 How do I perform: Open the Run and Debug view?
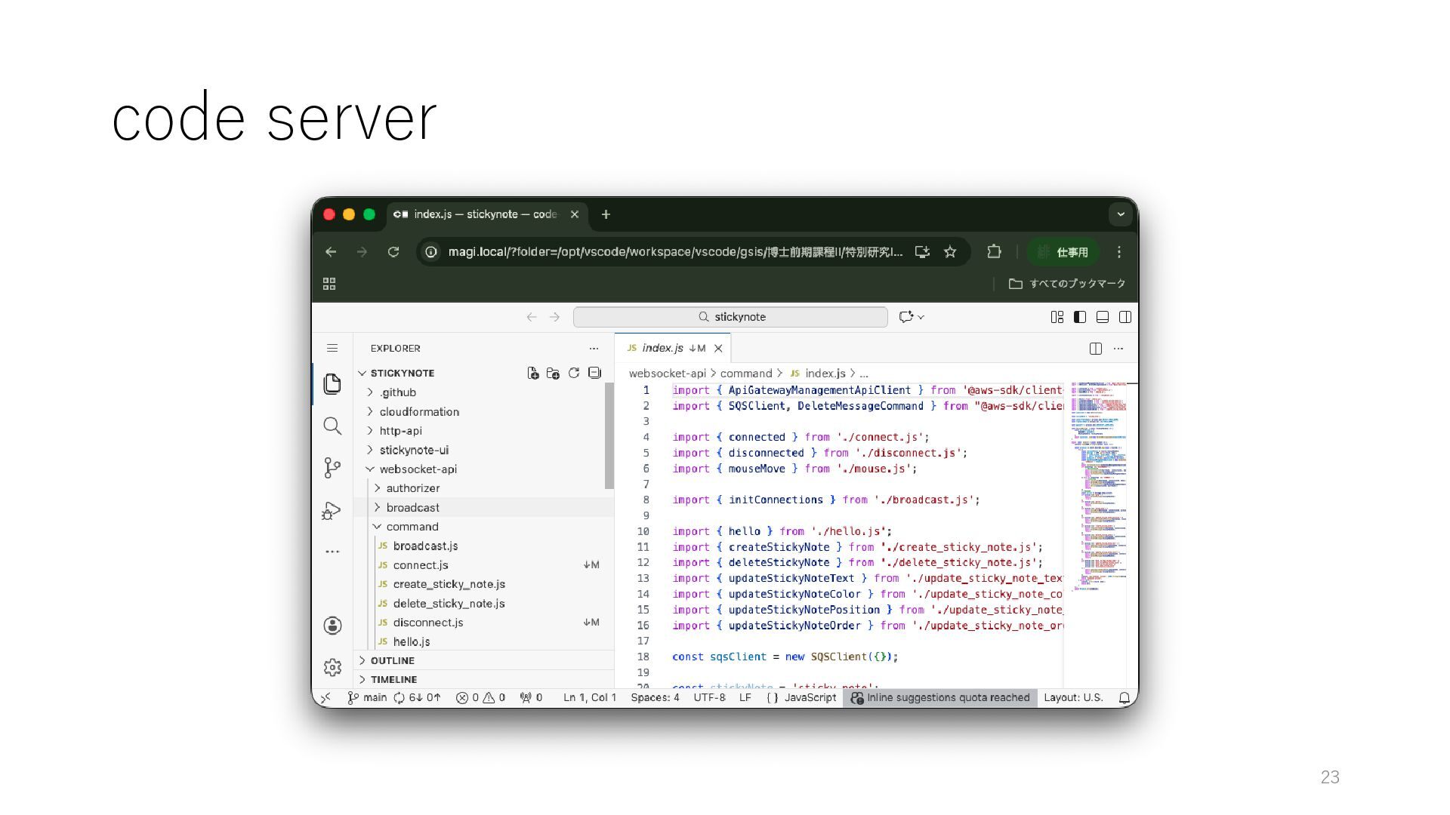tap(332, 511)
